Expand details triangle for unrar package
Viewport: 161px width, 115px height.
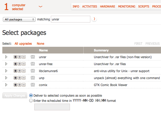coord(6,57)
